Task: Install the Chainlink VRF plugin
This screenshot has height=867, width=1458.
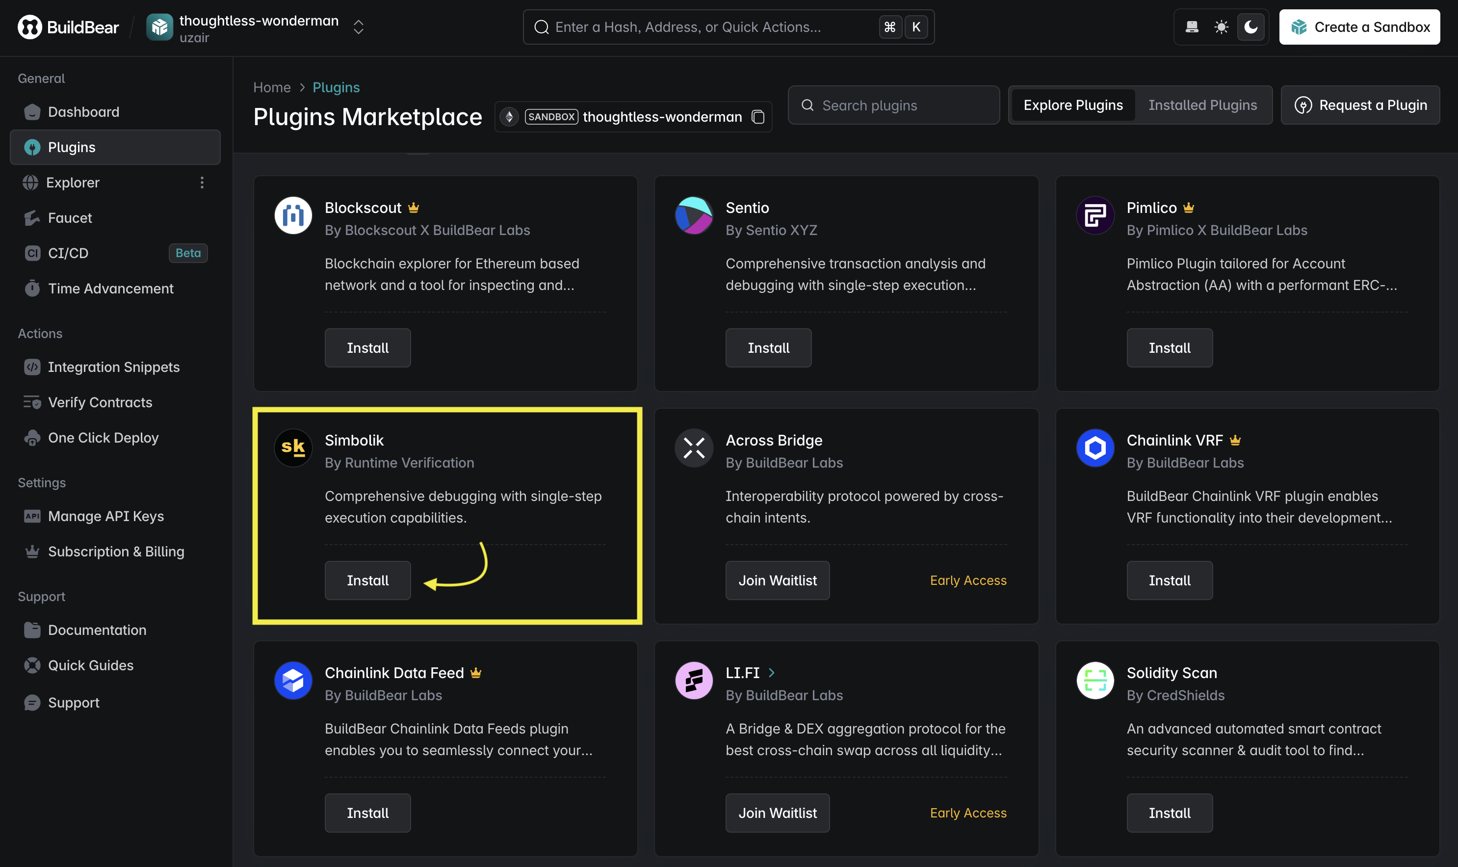Action: (1170, 580)
